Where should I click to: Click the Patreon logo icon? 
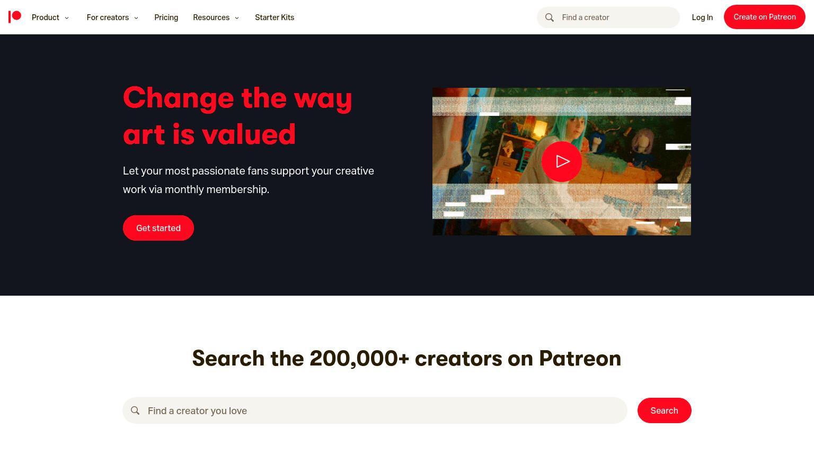coord(15,17)
